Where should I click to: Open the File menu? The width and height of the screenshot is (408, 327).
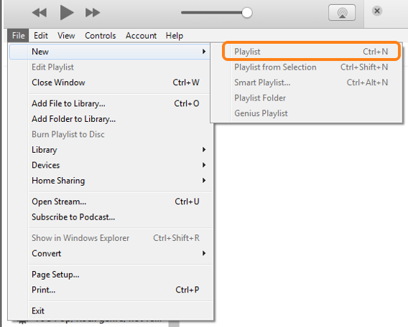coord(18,36)
